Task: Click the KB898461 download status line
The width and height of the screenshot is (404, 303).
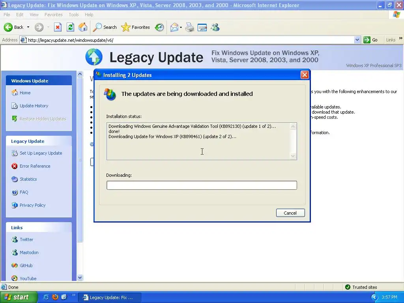Action: (x=172, y=137)
